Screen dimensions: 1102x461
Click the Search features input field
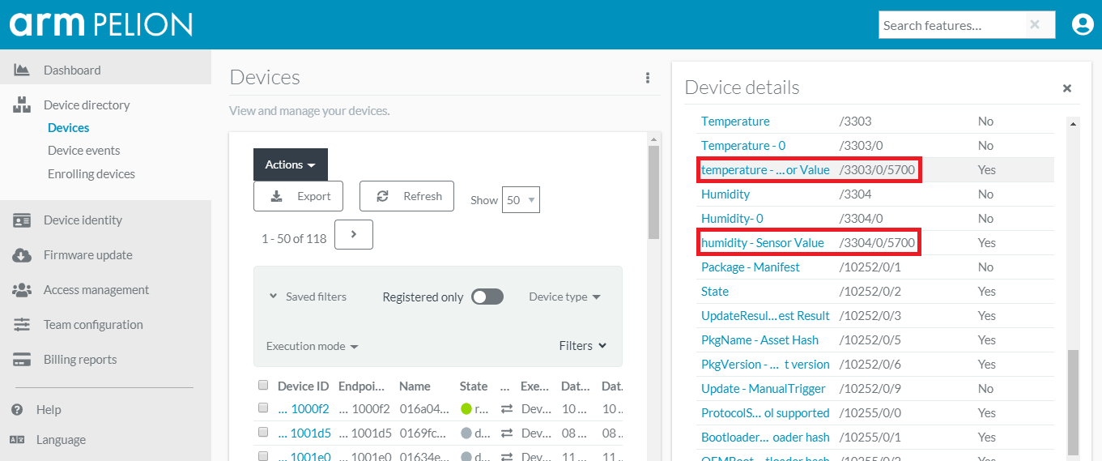point(952,25)
